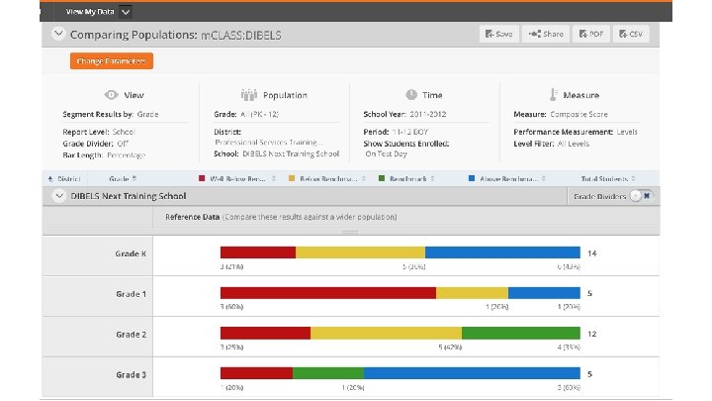Sort by Benchmark column arrows
The image size is (712, 401).
pyautogui.click(x=432, y=178)
